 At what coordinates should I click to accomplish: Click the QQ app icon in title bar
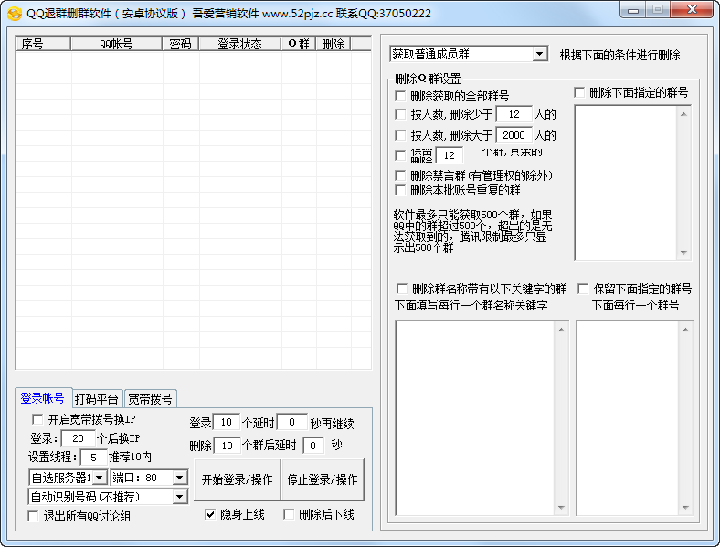[14, 13]
